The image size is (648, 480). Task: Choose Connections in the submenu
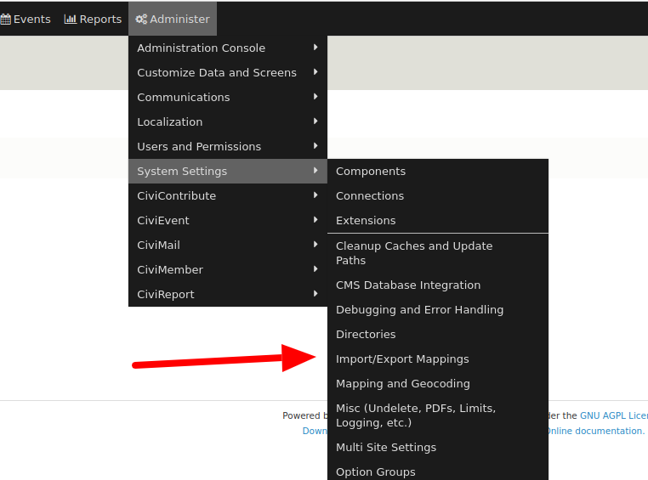pyautogui.click(x=438, y=196)
